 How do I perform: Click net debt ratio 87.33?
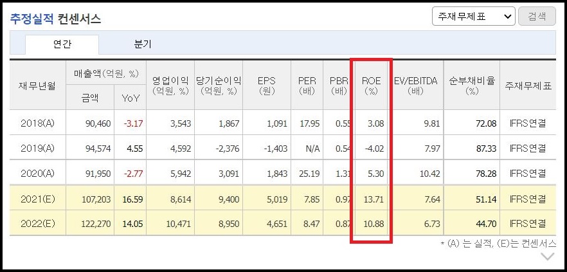click(x=487, y=149)
